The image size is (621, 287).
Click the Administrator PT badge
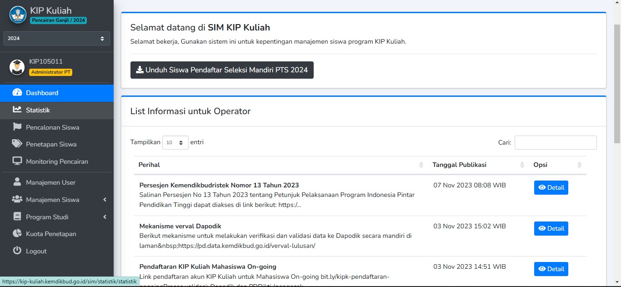coord(51,72)
